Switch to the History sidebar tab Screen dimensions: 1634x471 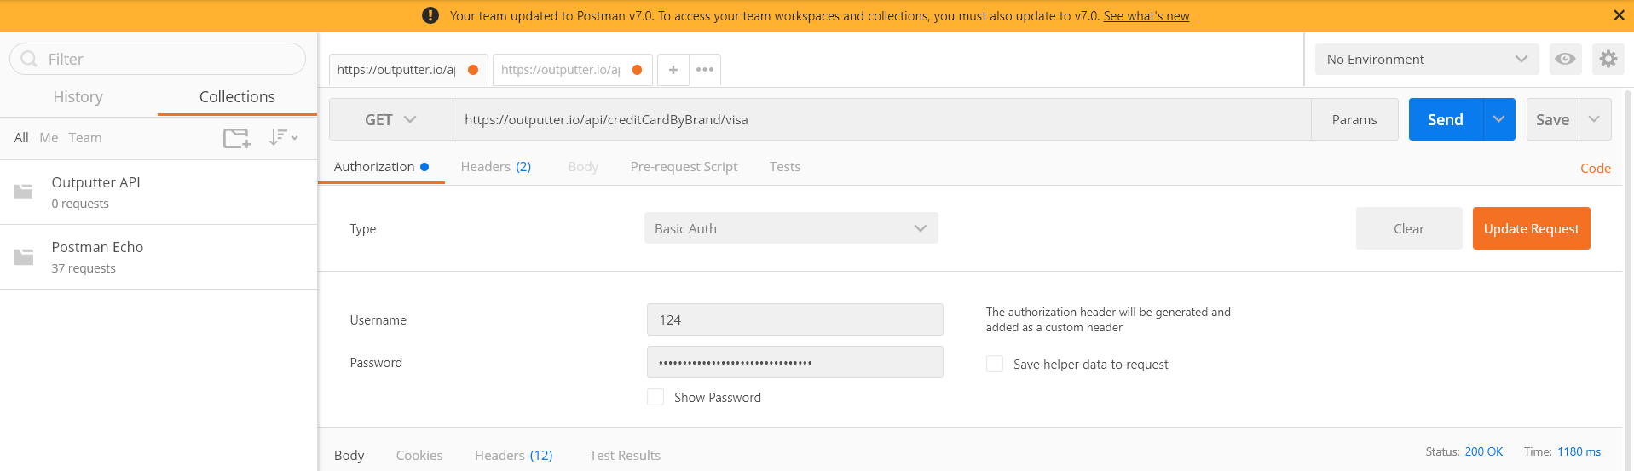pos(78,97)
